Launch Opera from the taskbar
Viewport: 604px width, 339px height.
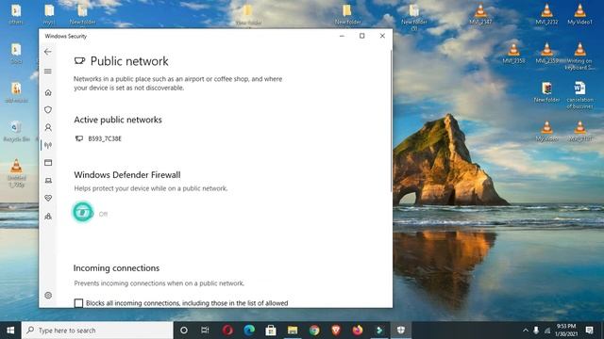coord(227,331)
